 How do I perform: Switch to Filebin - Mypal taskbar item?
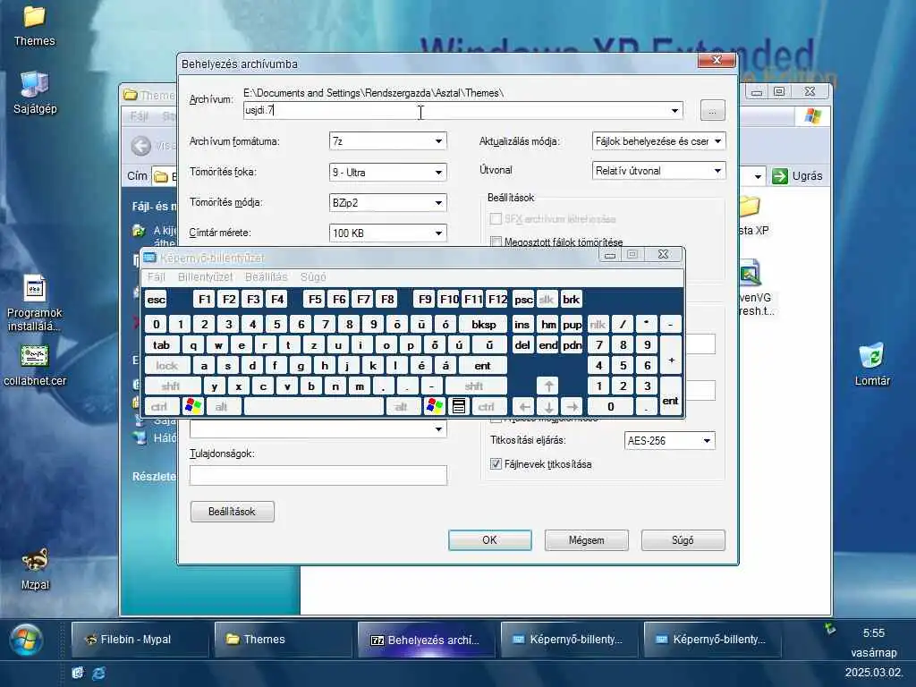point(140,639)
